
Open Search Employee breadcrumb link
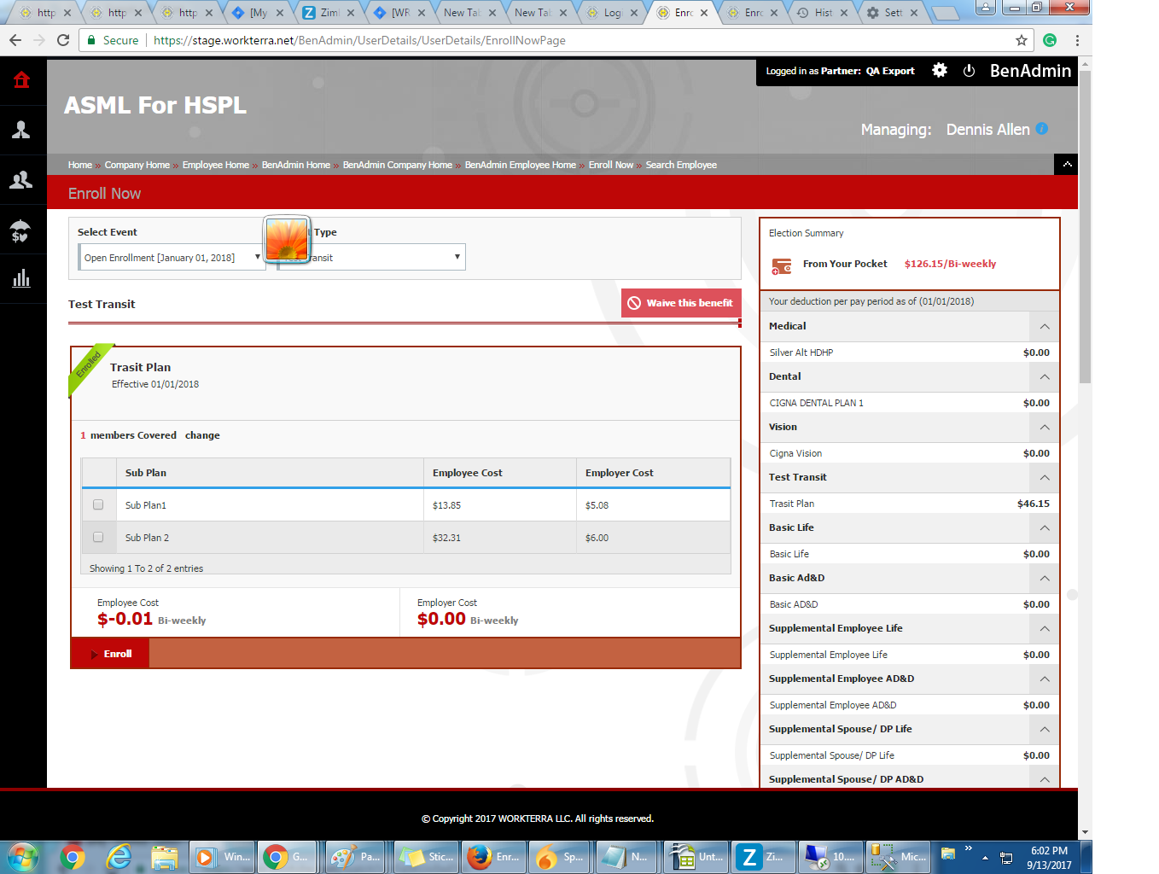(x=681, y=166)
